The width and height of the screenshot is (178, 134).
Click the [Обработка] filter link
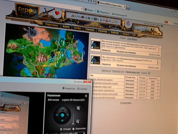[x=118, y=71]
